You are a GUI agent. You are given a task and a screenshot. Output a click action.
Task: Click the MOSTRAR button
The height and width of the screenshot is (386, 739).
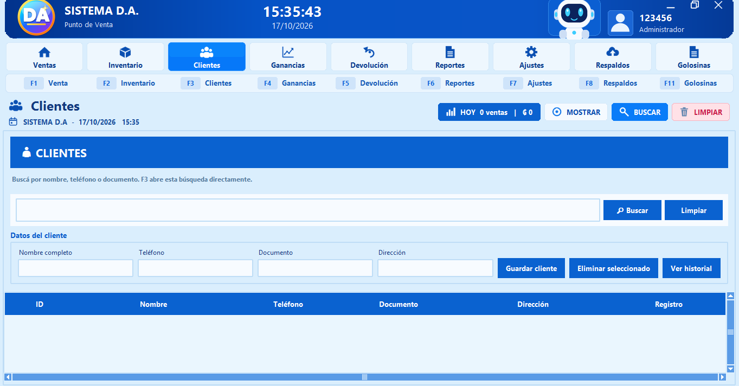576,112
